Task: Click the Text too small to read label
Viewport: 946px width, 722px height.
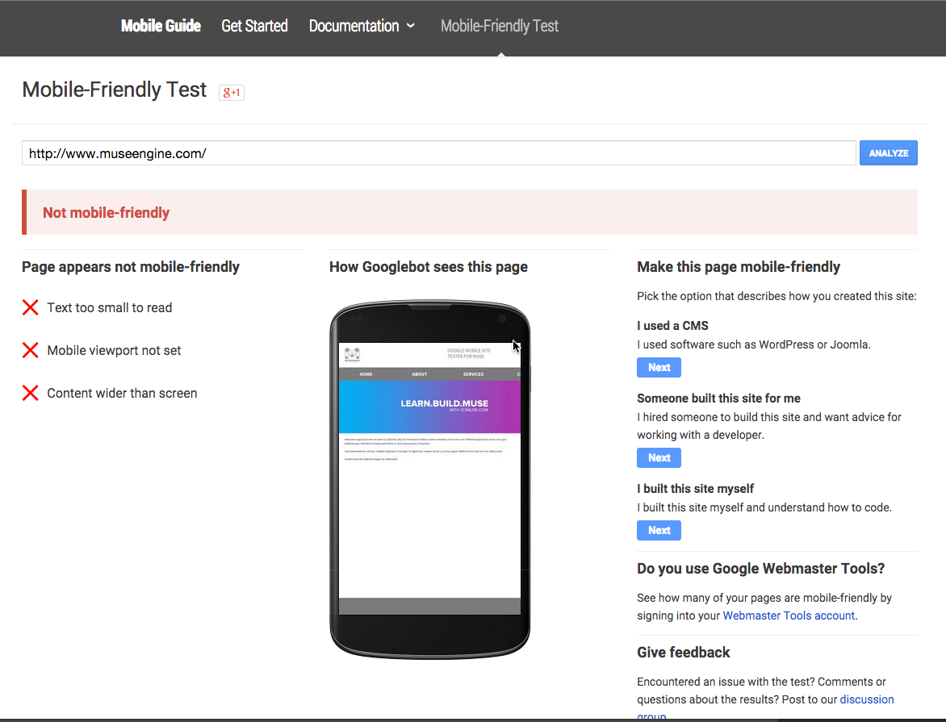Action: 110,307
